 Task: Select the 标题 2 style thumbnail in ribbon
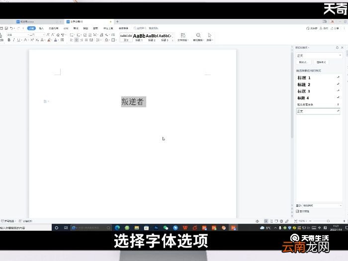(x=152, y=37)
